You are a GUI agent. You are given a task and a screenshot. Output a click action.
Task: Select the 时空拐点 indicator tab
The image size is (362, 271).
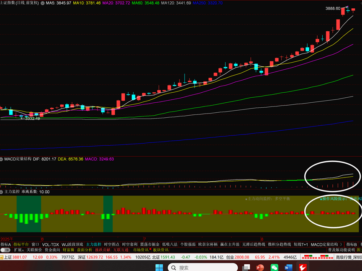point(112,244)
